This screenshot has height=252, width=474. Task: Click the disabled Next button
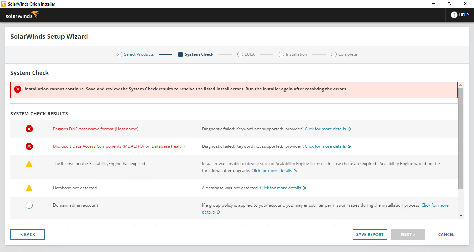click(408, 235)
